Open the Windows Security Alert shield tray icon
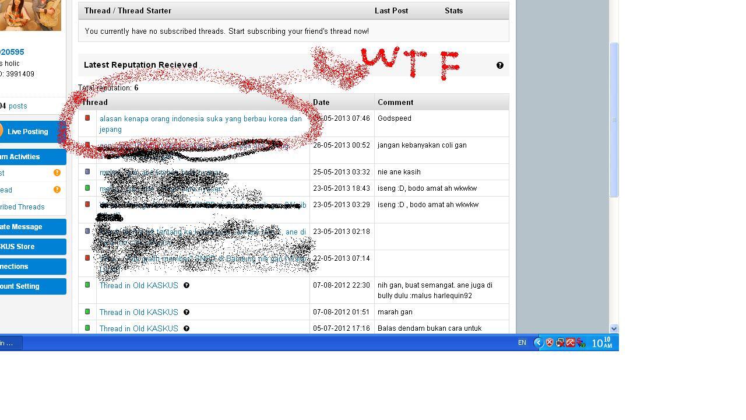Screen dimensions: 746x420 coord(550,343)
